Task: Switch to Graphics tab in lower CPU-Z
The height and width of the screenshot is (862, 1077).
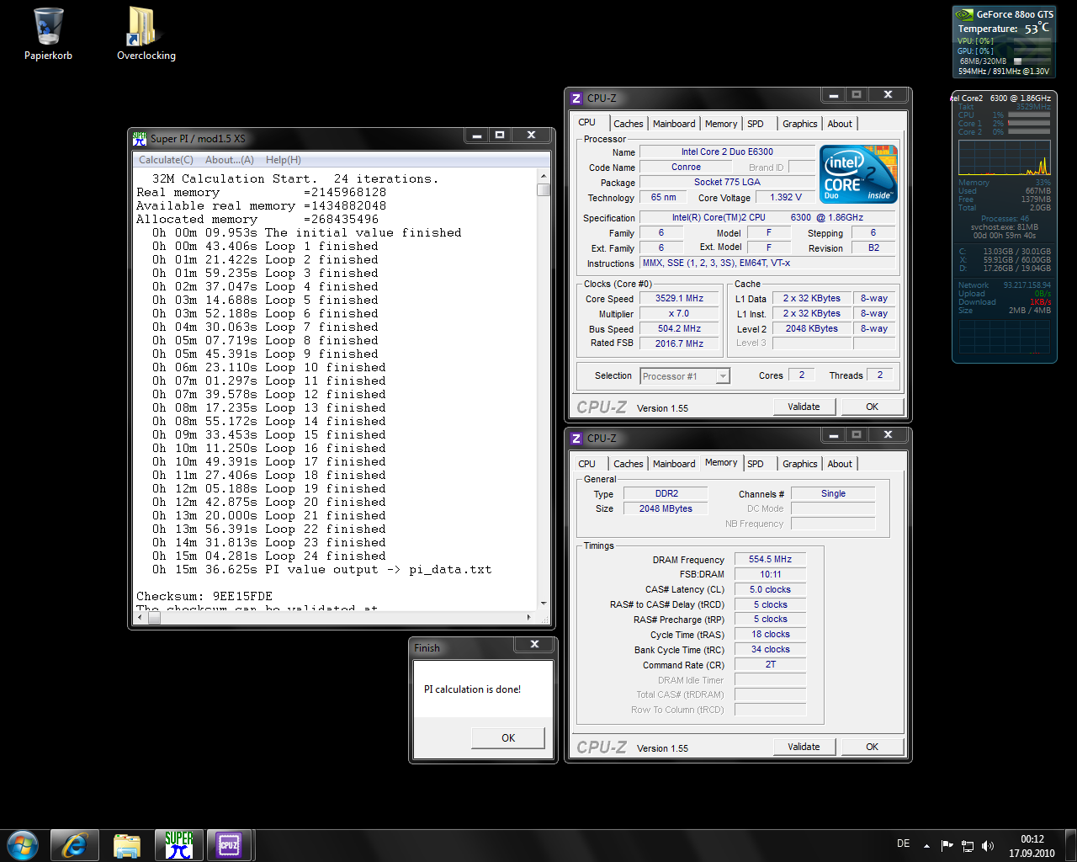Action: click(x=799, y=464)
